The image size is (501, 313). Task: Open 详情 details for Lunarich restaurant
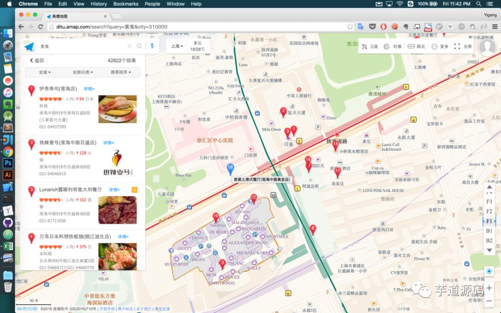[x=115, y=190]
